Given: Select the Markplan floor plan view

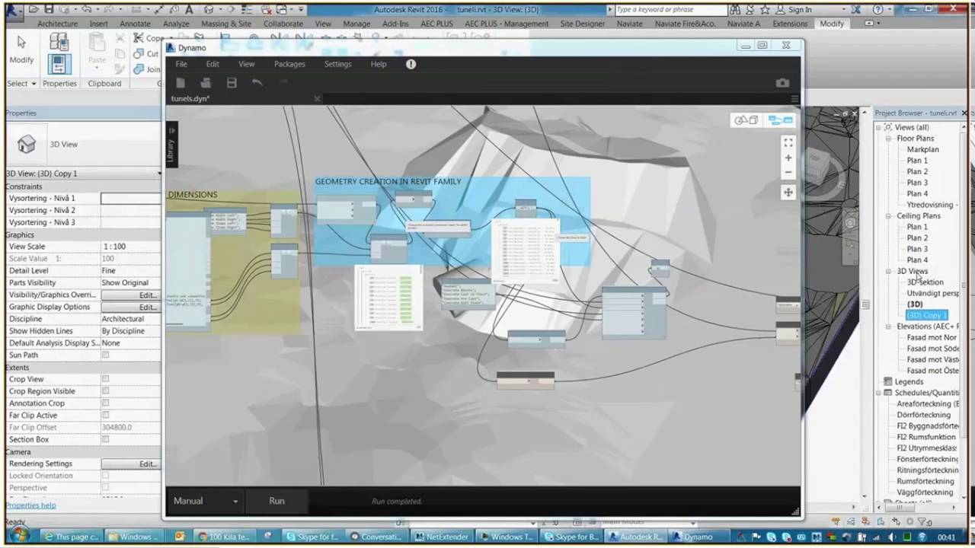Looking at the screenshot, I should 922,150.
